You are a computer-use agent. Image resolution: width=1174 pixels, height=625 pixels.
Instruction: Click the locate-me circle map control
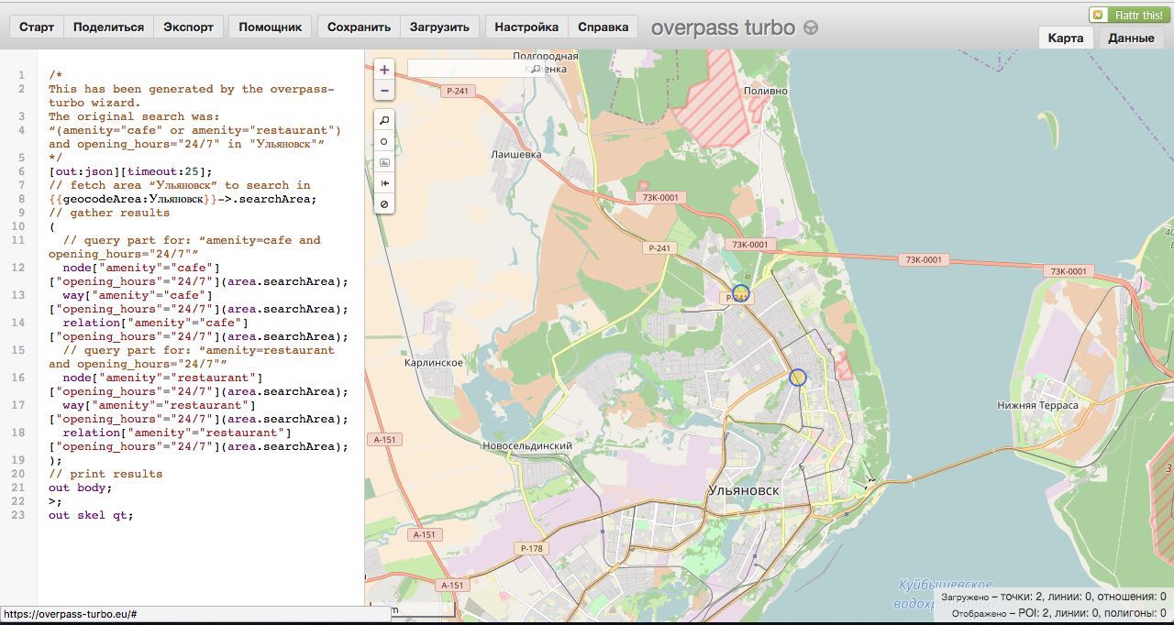point(384,141)
